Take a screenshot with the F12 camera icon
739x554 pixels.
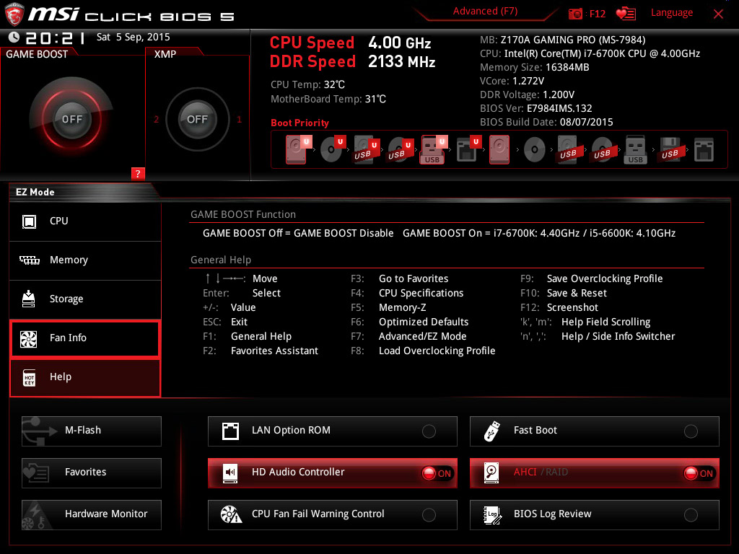575,14
